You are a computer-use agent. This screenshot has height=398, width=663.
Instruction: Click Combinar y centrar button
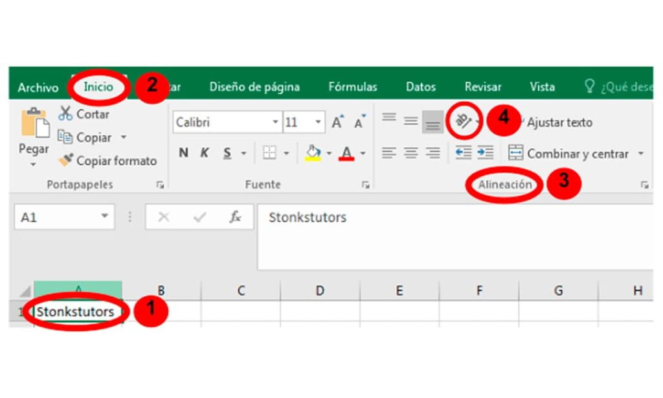tap(568, 153)
